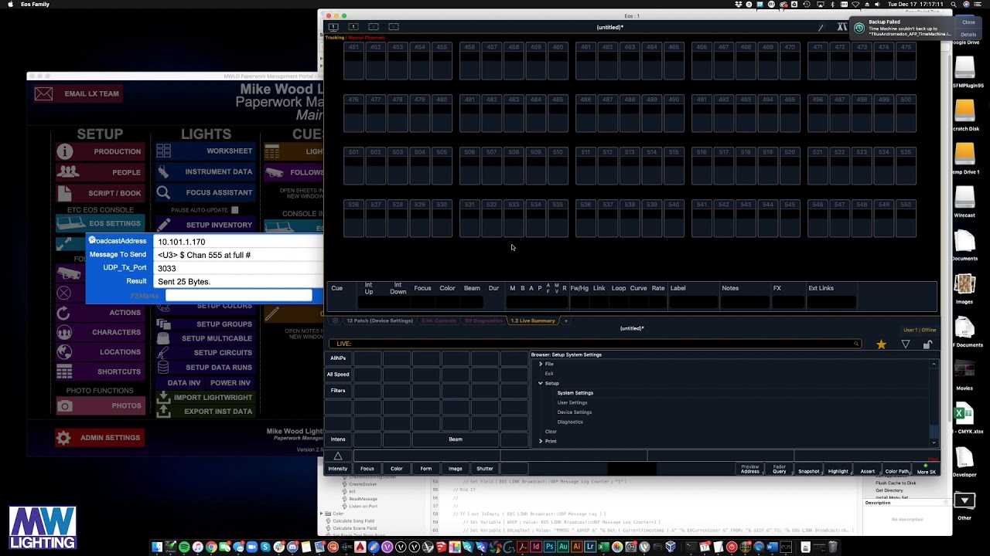This screenshot has width=990, height=556.
Task: Click Export Inst Data upload icon
Action: tap(163, 411)
